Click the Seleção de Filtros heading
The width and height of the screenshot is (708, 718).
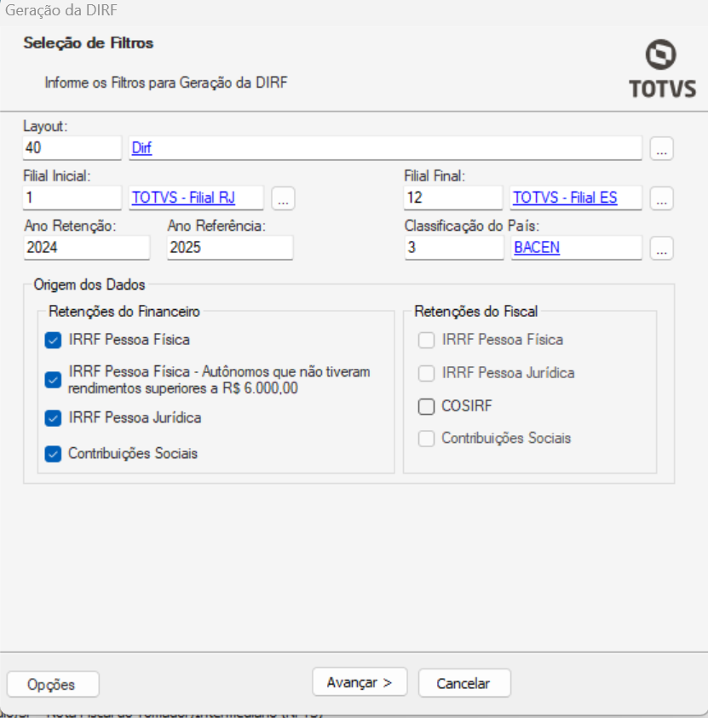[89, 43]
